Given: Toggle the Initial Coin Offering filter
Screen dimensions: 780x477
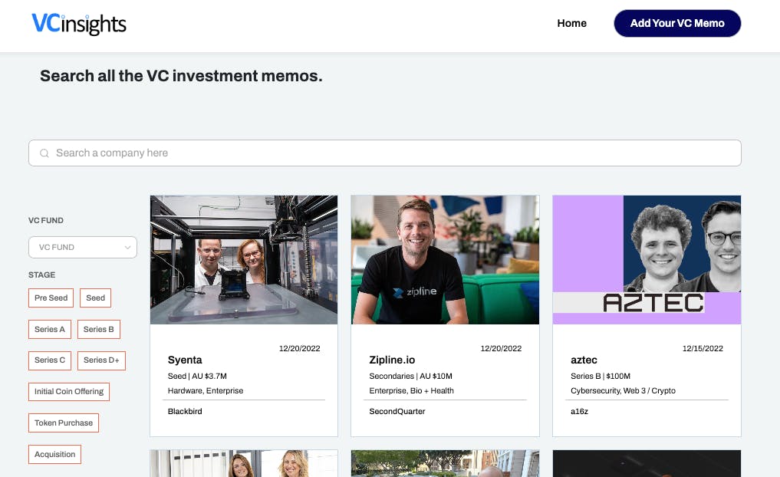Looking at the screenshot, I should [x=69, y=391].
